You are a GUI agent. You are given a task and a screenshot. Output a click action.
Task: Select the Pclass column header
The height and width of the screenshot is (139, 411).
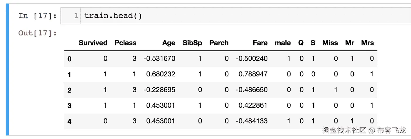(125, 43)
